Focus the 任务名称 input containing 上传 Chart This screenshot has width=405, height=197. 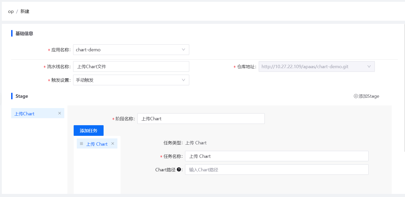[x=276, y=156]
